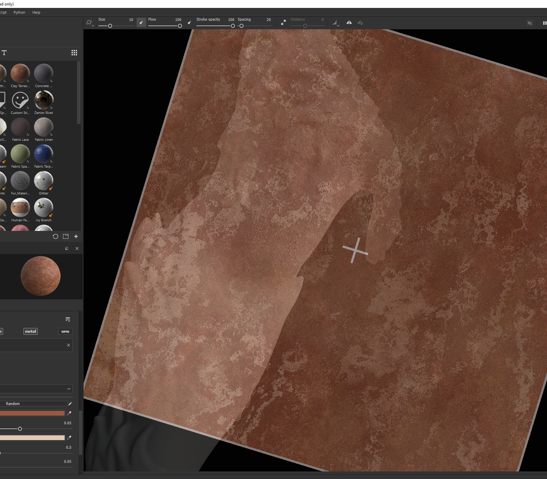Switch the asset shelf to grid view
The height and width of the screenshot is (479, 547).
point(74,53)
